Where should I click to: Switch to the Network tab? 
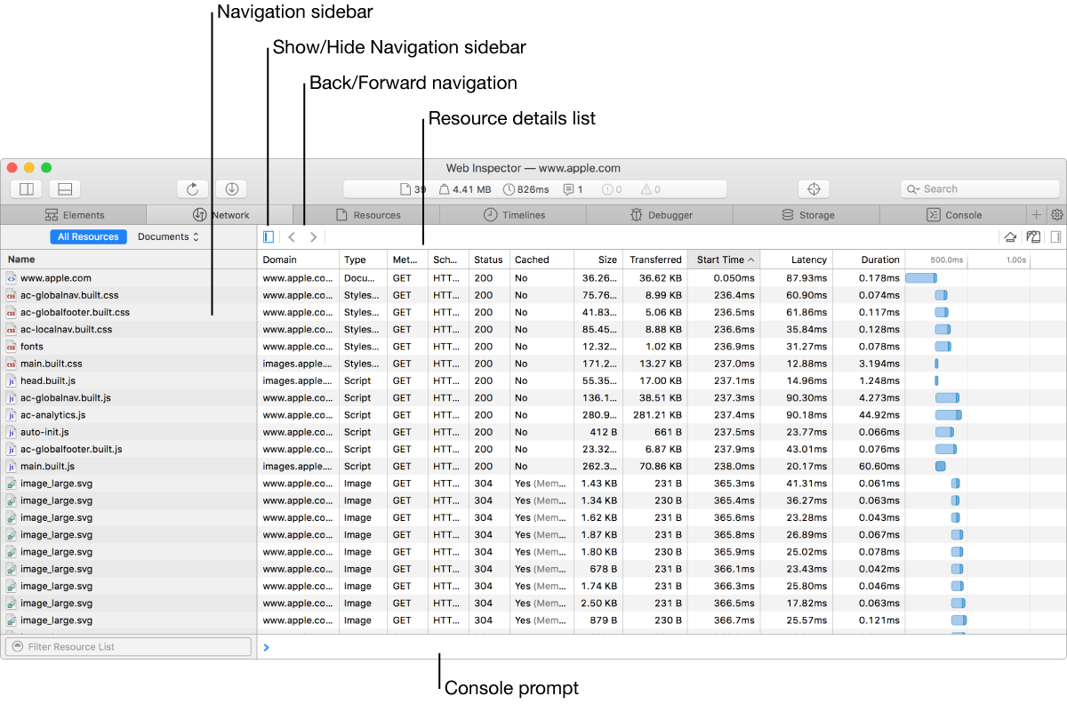[220, 215]
